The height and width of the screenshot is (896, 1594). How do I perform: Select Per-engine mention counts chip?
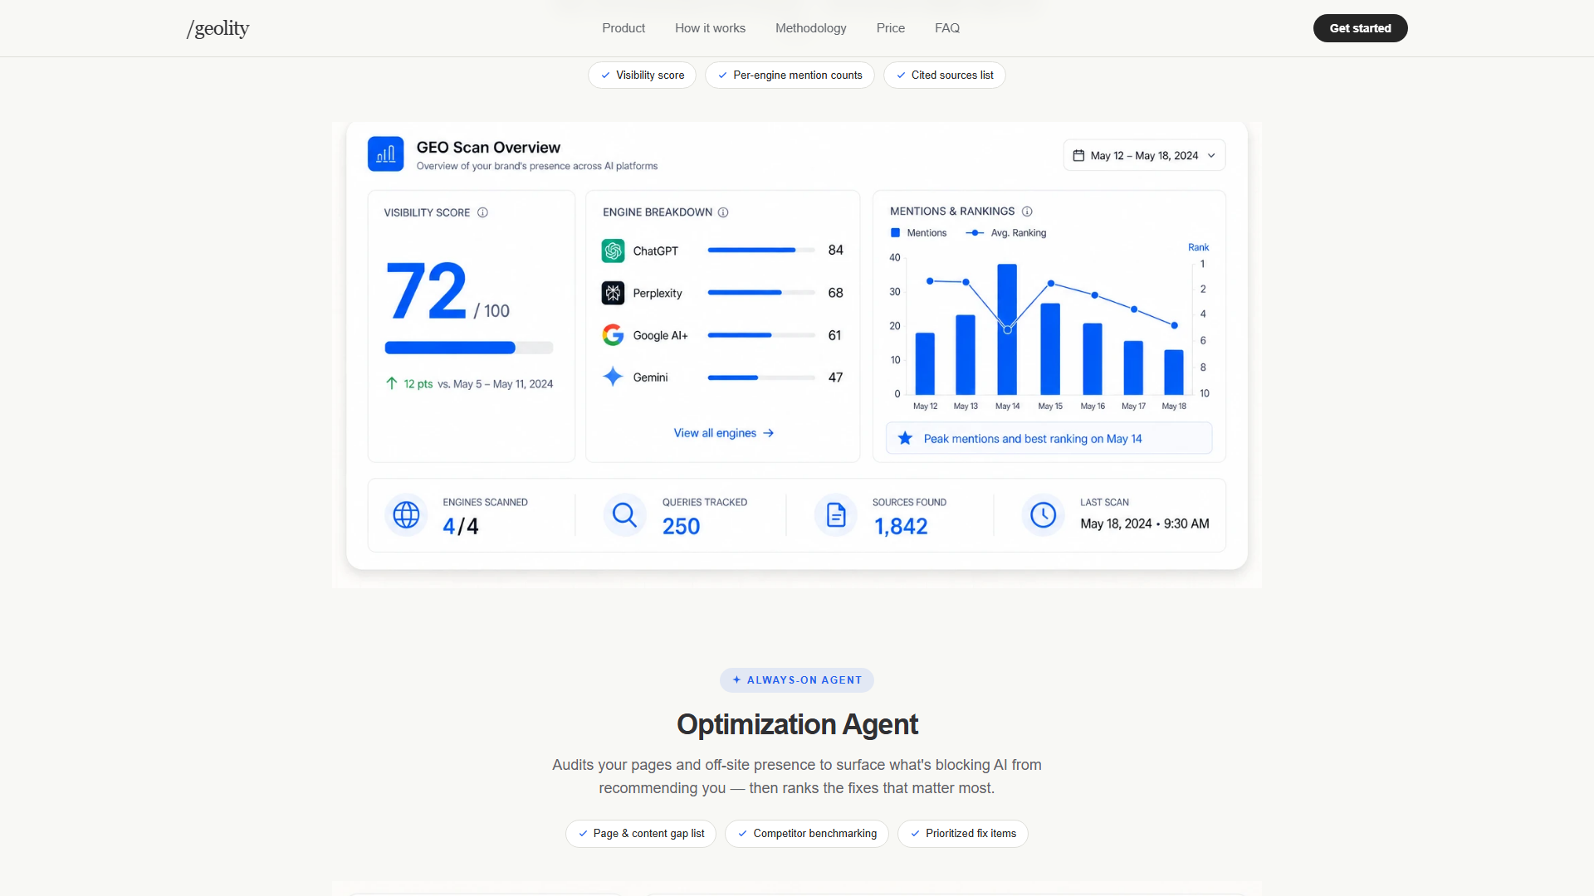790,75
